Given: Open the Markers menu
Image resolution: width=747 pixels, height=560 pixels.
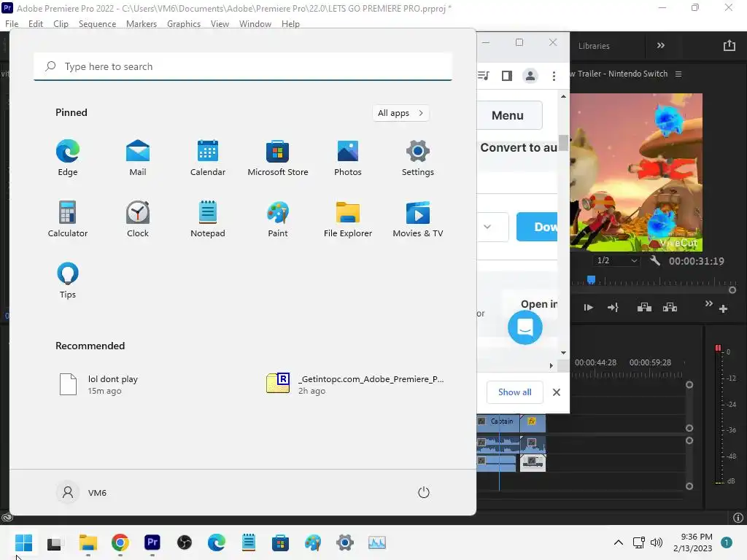Looking at the screenshot, I should (x=142, y=24).
